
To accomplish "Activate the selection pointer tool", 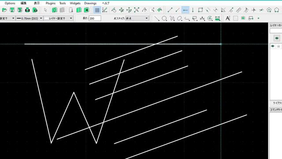I will (x=45, y=10).
